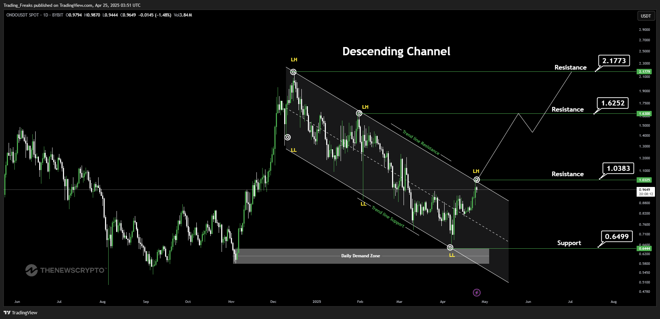
Task: Click the change value −0.0145 (−1.48%)
Action: (x=155, y=15)
